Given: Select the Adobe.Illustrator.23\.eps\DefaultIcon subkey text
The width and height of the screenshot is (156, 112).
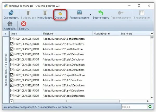Looking at the screenshot, I should [64, 75].
